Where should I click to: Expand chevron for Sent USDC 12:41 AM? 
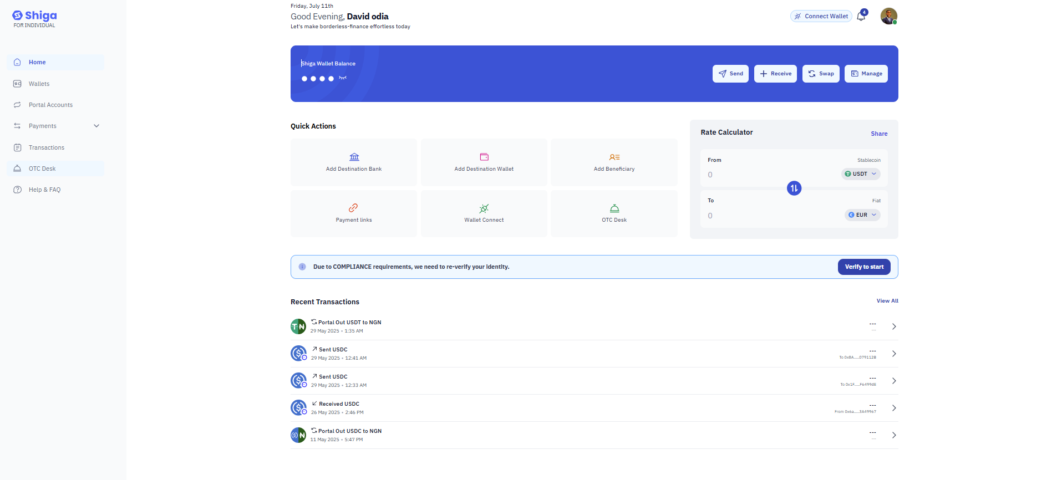click(x=894, y=354)
